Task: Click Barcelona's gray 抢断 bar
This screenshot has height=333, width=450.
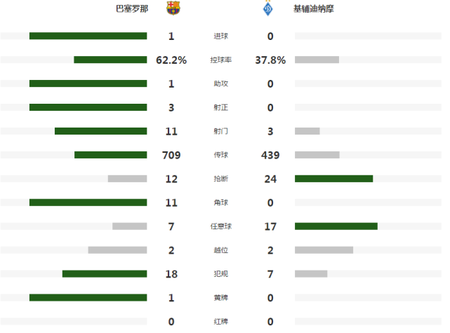Action: click(x=128, y=179)
